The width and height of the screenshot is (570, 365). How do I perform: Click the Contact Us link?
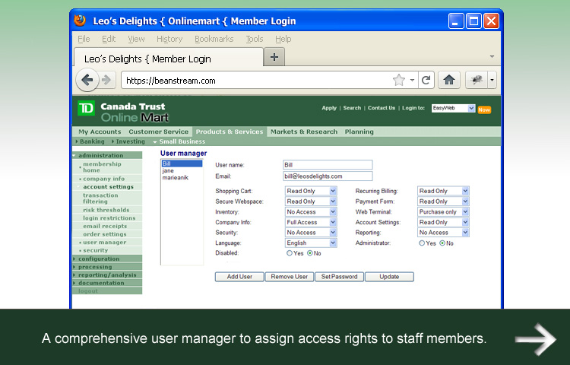click(x=382, y=108)
